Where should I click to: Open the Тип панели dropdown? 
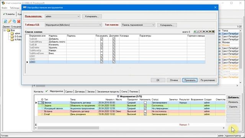(x=138, y=25)
